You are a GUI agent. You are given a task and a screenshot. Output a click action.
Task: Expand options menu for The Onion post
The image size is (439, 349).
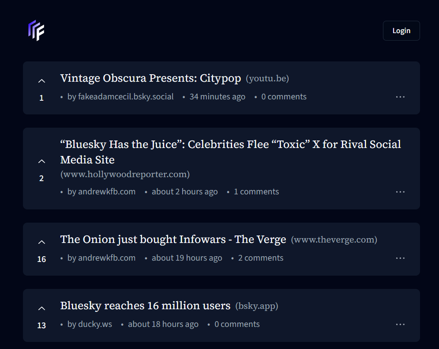[x=400, y=258]
